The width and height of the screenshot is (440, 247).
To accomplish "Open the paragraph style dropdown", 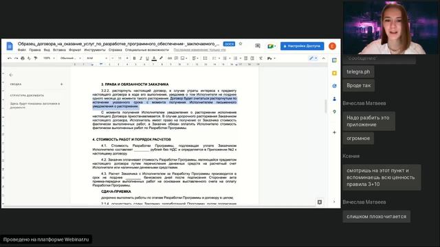I will (70, 58).
